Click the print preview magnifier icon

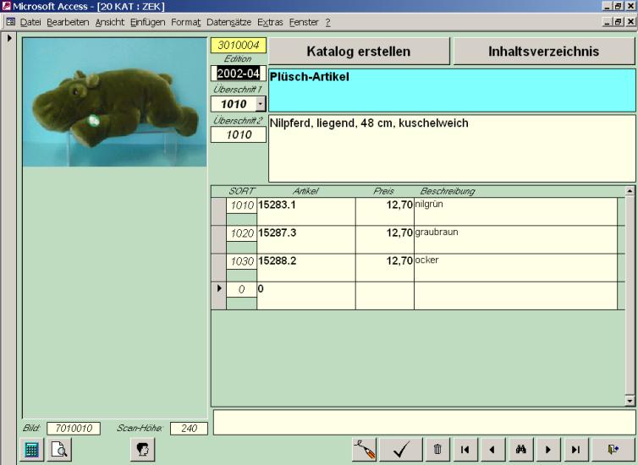[x=59, y=450]
